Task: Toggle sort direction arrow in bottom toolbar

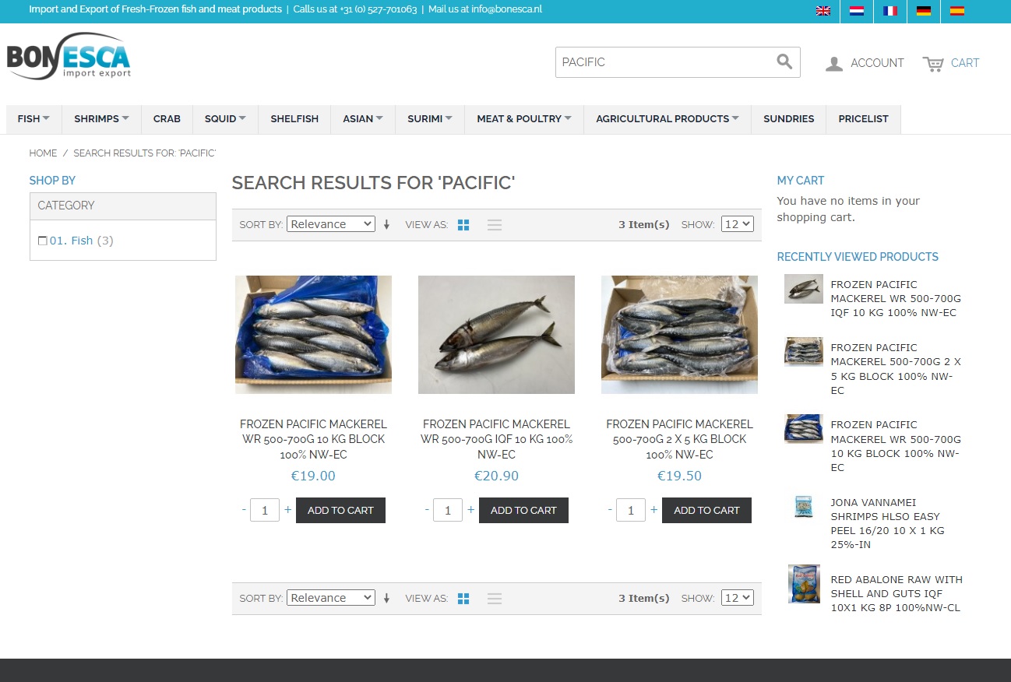Action: pyautogui.click(x=386, y=599)
